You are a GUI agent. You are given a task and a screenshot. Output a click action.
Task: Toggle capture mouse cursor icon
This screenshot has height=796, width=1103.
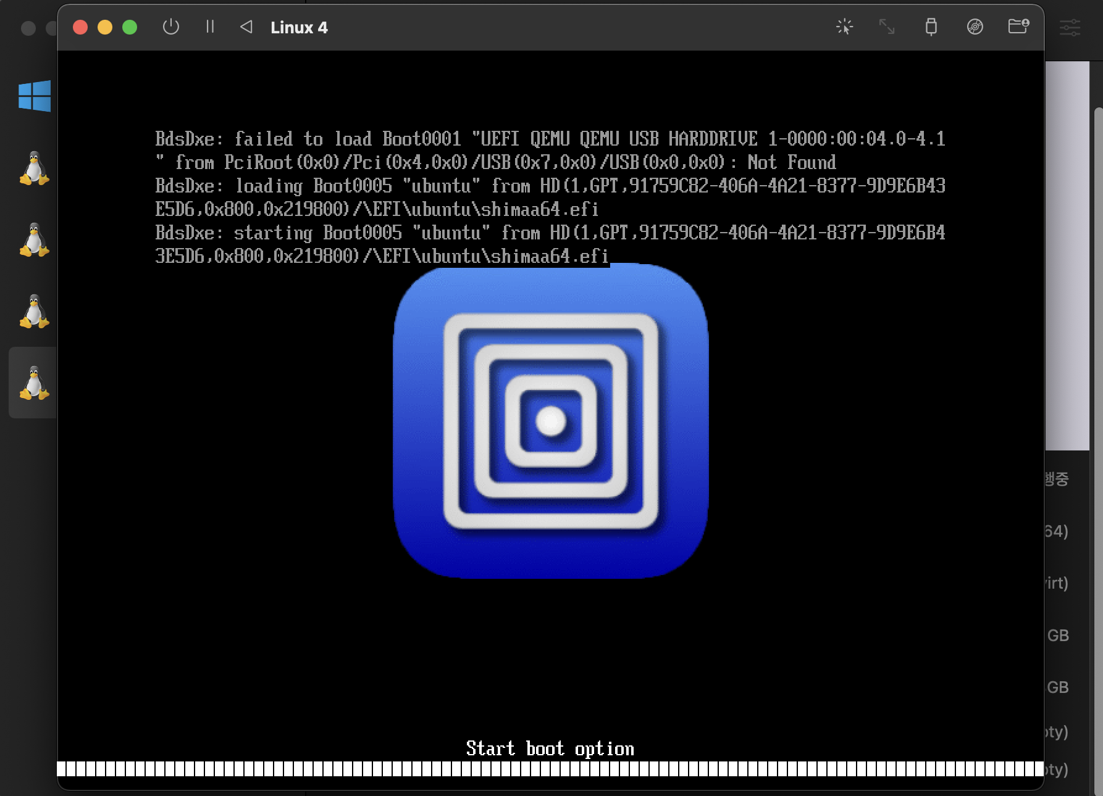click(844, 27)
